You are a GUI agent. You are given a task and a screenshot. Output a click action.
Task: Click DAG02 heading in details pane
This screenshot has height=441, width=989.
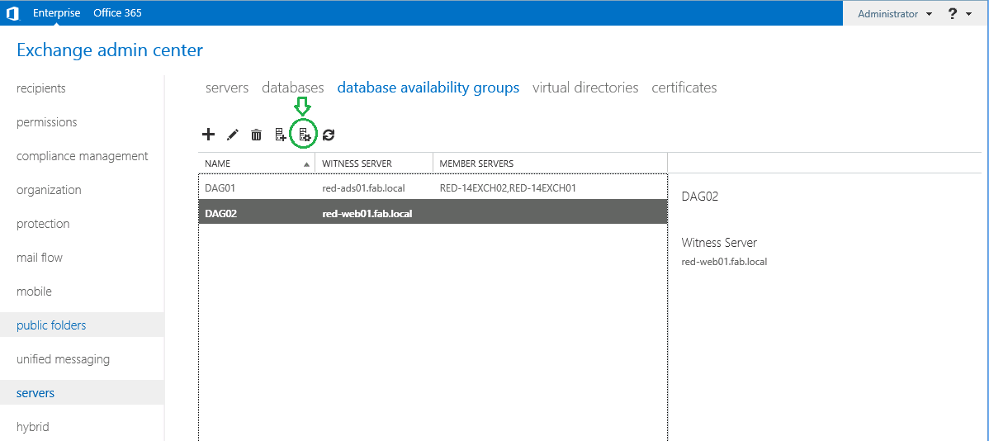click(700, 197)
